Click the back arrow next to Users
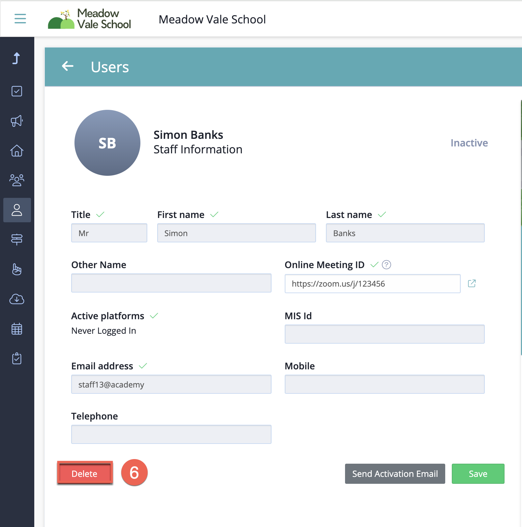 click(x=68, y=66)
